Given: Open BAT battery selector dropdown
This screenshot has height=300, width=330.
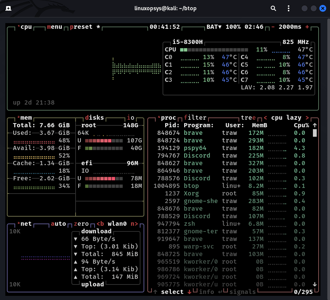Looking at the screenshot, I should [214, 27].
